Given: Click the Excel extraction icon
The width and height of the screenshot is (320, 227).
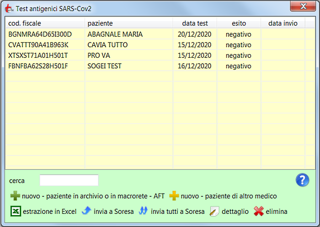Looking at the screenshot, I should [x=16, y=211].
